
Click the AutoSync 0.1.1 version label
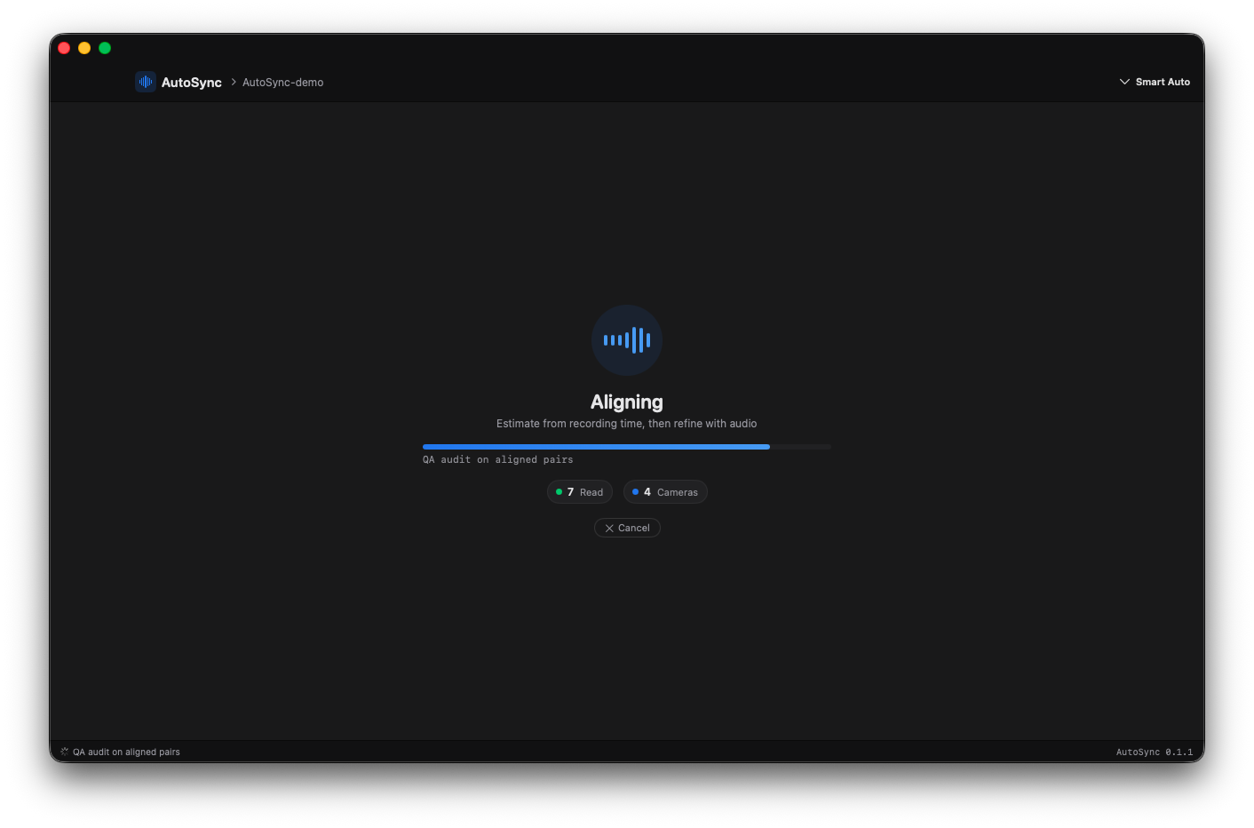(1155, 752)
